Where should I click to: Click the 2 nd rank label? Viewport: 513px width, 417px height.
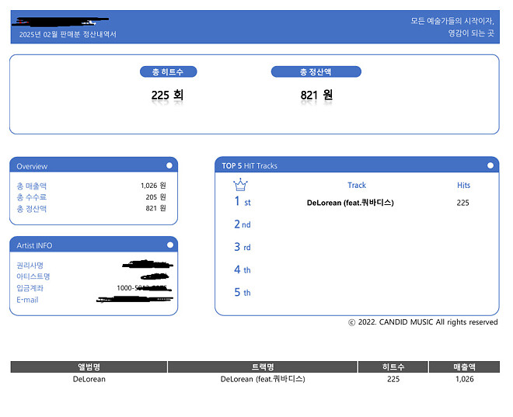[x=243, y=224]
